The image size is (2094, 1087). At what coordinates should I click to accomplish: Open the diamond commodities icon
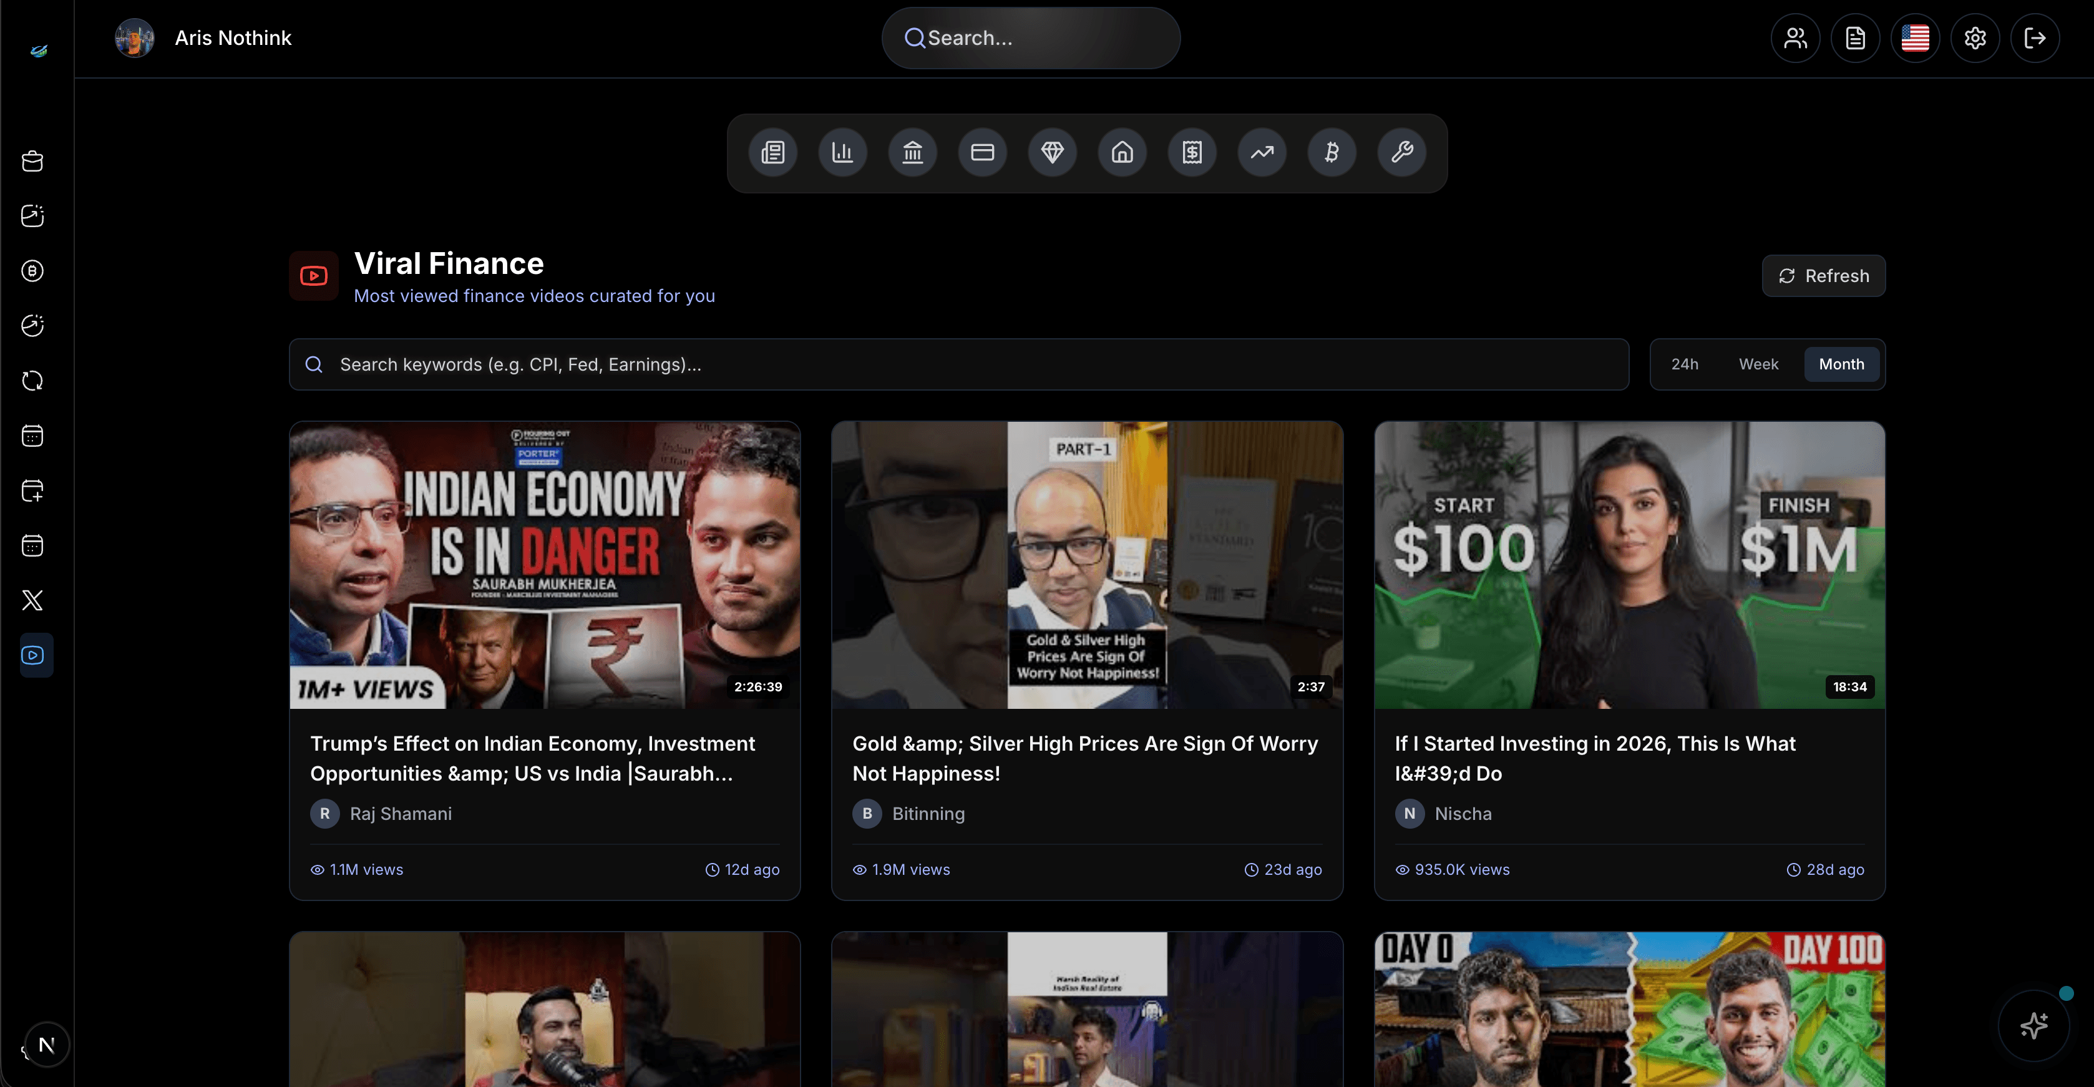1052,152
